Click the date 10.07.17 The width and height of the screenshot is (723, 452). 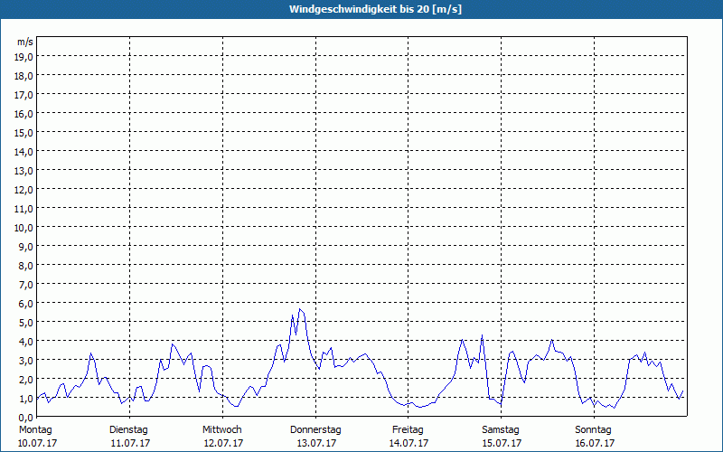point(37,443)
